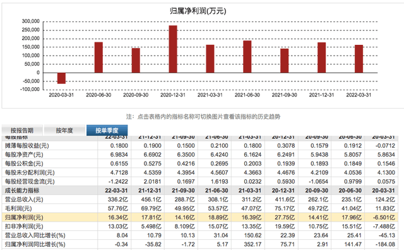Image resolution: width=404 pixels, height=250 pixels.
Task: Click the 2021-03-31 bar in chart
Action: pyautogui.click(x=210, y=59)
